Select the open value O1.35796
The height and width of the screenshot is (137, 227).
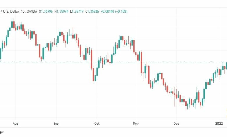coord(46,11)
